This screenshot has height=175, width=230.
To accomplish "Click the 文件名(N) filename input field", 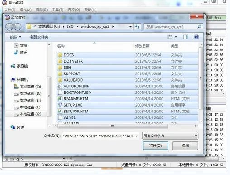I will (98, 136).
